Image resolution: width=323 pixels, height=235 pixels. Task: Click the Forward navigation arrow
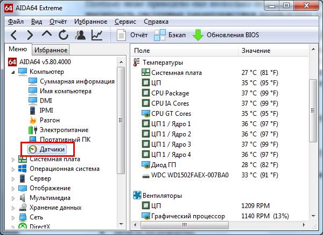(30, 35)
